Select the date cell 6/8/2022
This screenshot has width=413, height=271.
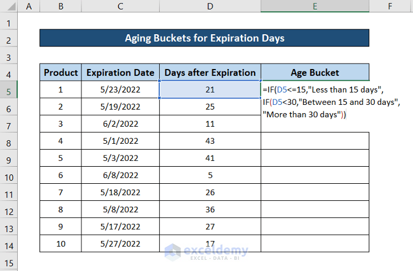pos(120,176)
